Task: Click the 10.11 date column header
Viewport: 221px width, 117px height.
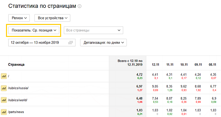Action: (x=184, y=65)
